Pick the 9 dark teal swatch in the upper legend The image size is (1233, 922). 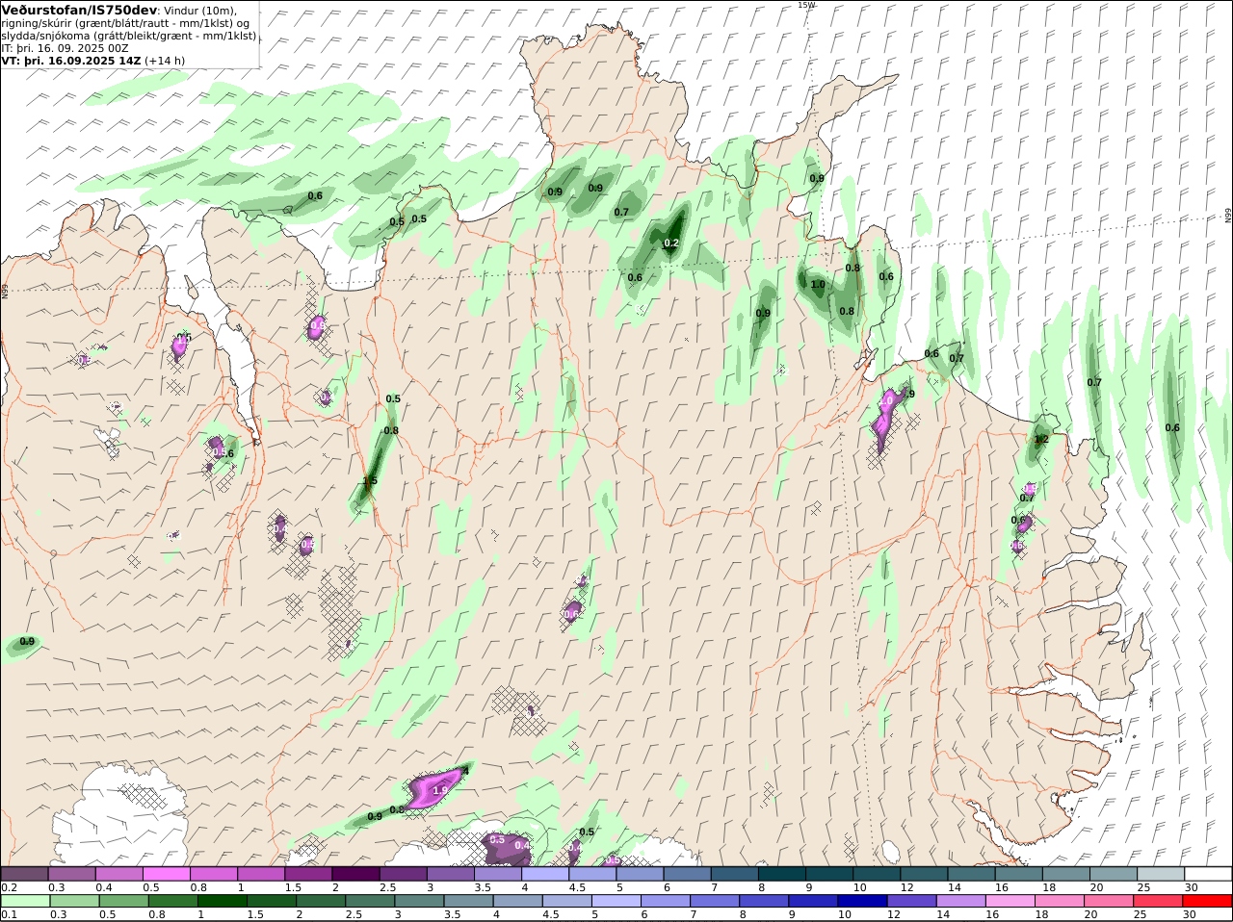(827, 873)
